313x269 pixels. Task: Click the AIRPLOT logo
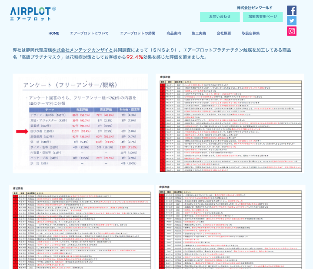tap(33, 13)
